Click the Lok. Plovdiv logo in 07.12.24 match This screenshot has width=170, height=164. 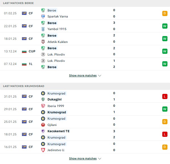(x=43, y=61)
